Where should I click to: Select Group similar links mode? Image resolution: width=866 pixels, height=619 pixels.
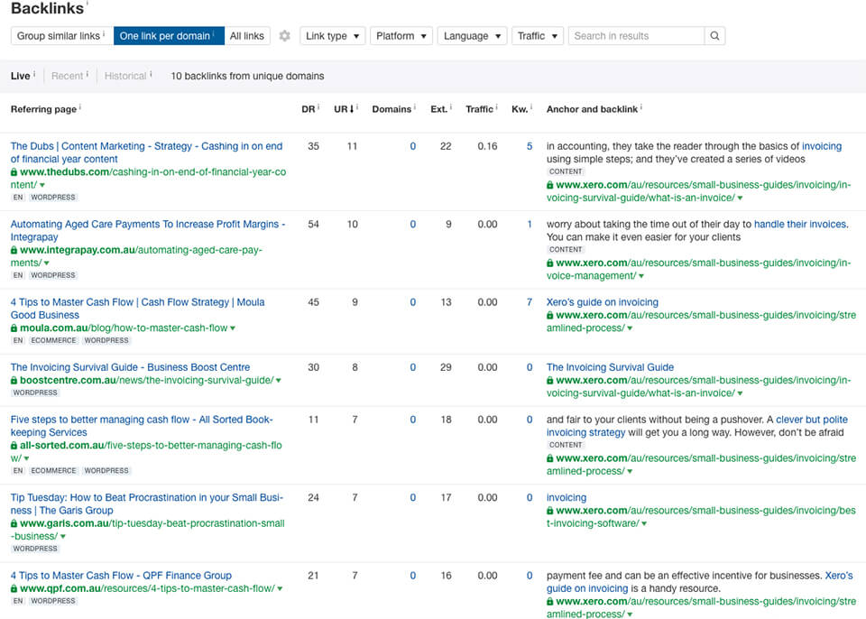(x=62, y=36)
